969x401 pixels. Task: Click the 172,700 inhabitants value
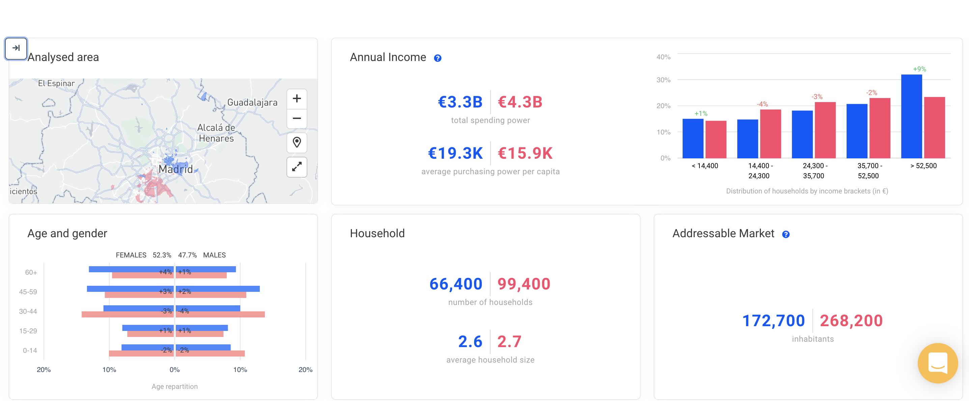773,320
